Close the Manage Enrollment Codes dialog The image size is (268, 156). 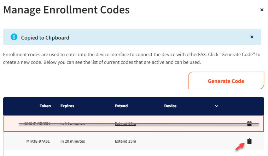pos(262,10)
